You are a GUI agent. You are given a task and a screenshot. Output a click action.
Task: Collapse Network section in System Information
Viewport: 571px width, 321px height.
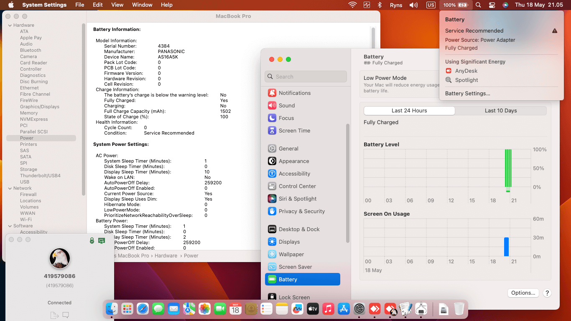click(10, 188)
